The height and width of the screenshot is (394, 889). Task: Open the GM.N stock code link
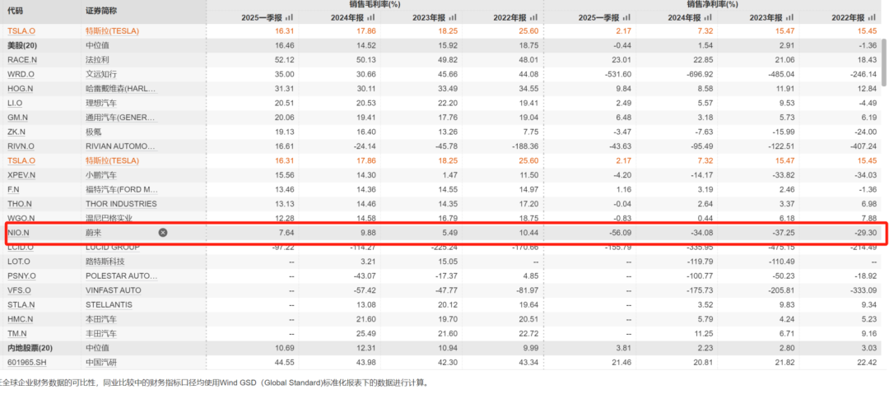tap(17, 118)
